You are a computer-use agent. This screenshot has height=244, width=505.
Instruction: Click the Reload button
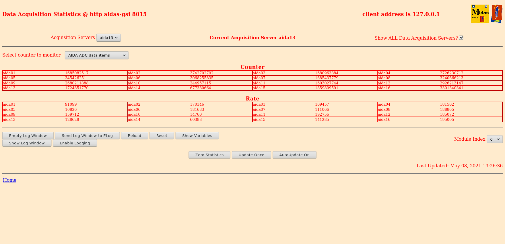point(135,135)
